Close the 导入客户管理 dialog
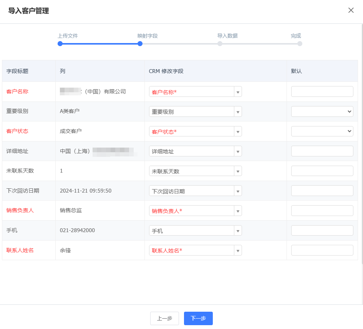This screenshot has width=363, height=329. pos(351,10)
